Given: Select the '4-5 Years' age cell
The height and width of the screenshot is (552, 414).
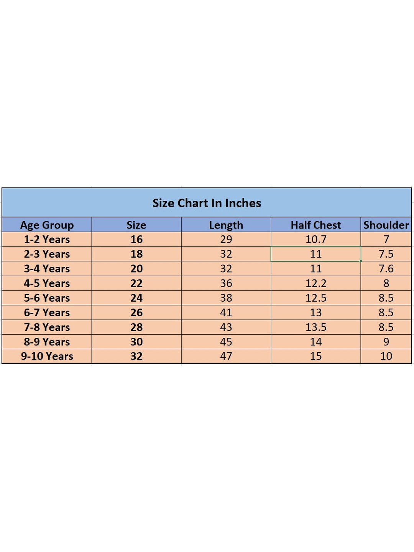Looking at the screenshot, I should pyautogui.click(x=47, y=283).
